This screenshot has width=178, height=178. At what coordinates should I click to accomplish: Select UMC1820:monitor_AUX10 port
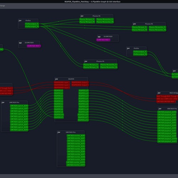coord(75,162)
